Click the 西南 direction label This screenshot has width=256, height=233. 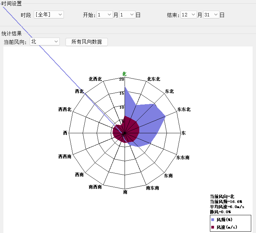click(x=79, y=175)
